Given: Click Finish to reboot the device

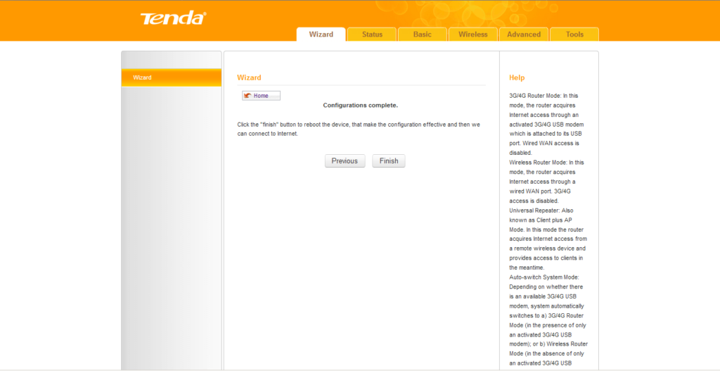Looking at the screenshot, I should click(389, 161).
